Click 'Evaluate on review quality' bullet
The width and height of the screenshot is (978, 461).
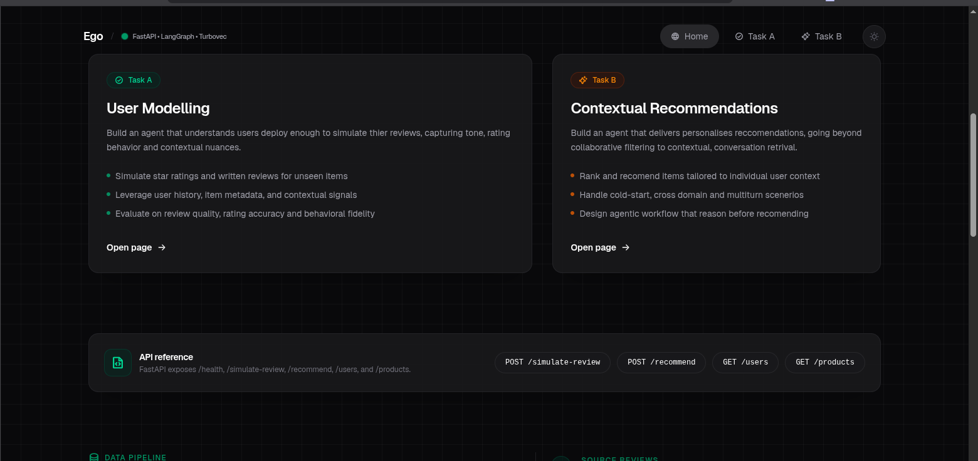pos(245,214)
